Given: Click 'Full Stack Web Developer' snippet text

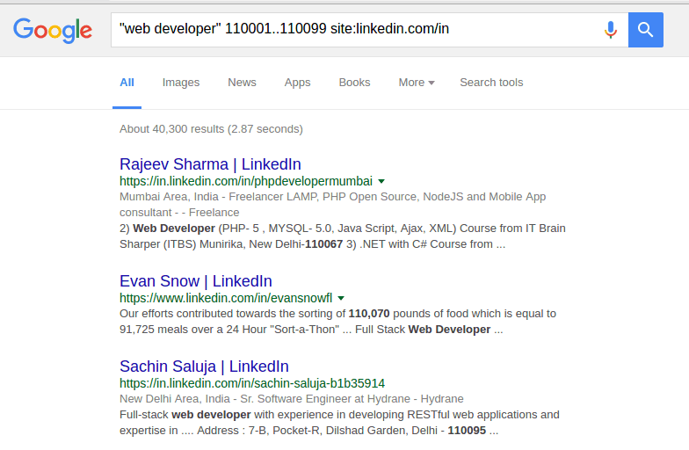Looking at the screenshot, I should (x=423, y=330).
